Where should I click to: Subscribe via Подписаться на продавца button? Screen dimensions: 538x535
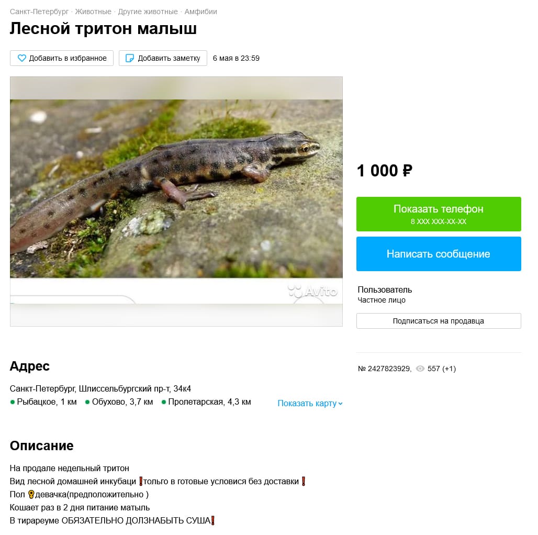[x=439, y=321]
